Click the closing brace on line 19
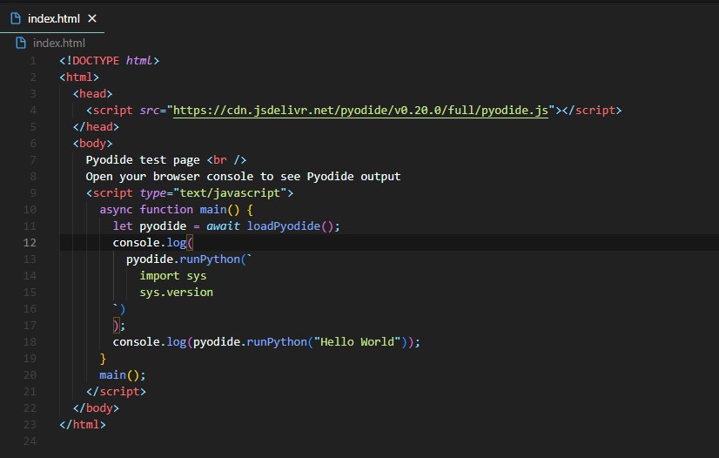 click(103, 359)
